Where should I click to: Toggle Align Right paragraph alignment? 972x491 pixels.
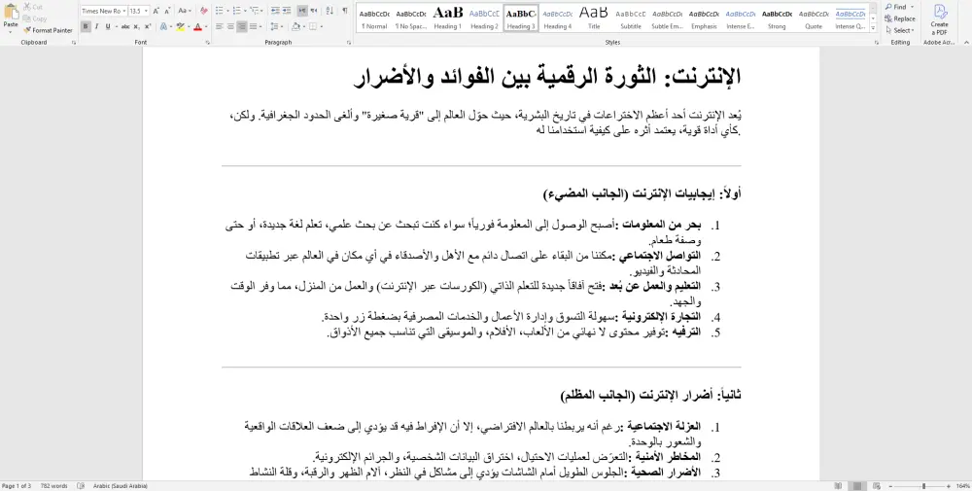pyautogui.click(x=242, y=26)
